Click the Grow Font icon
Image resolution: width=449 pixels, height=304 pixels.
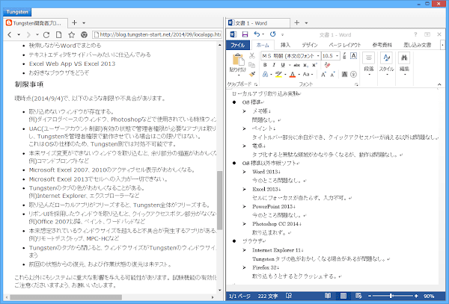tap(323, 75)
